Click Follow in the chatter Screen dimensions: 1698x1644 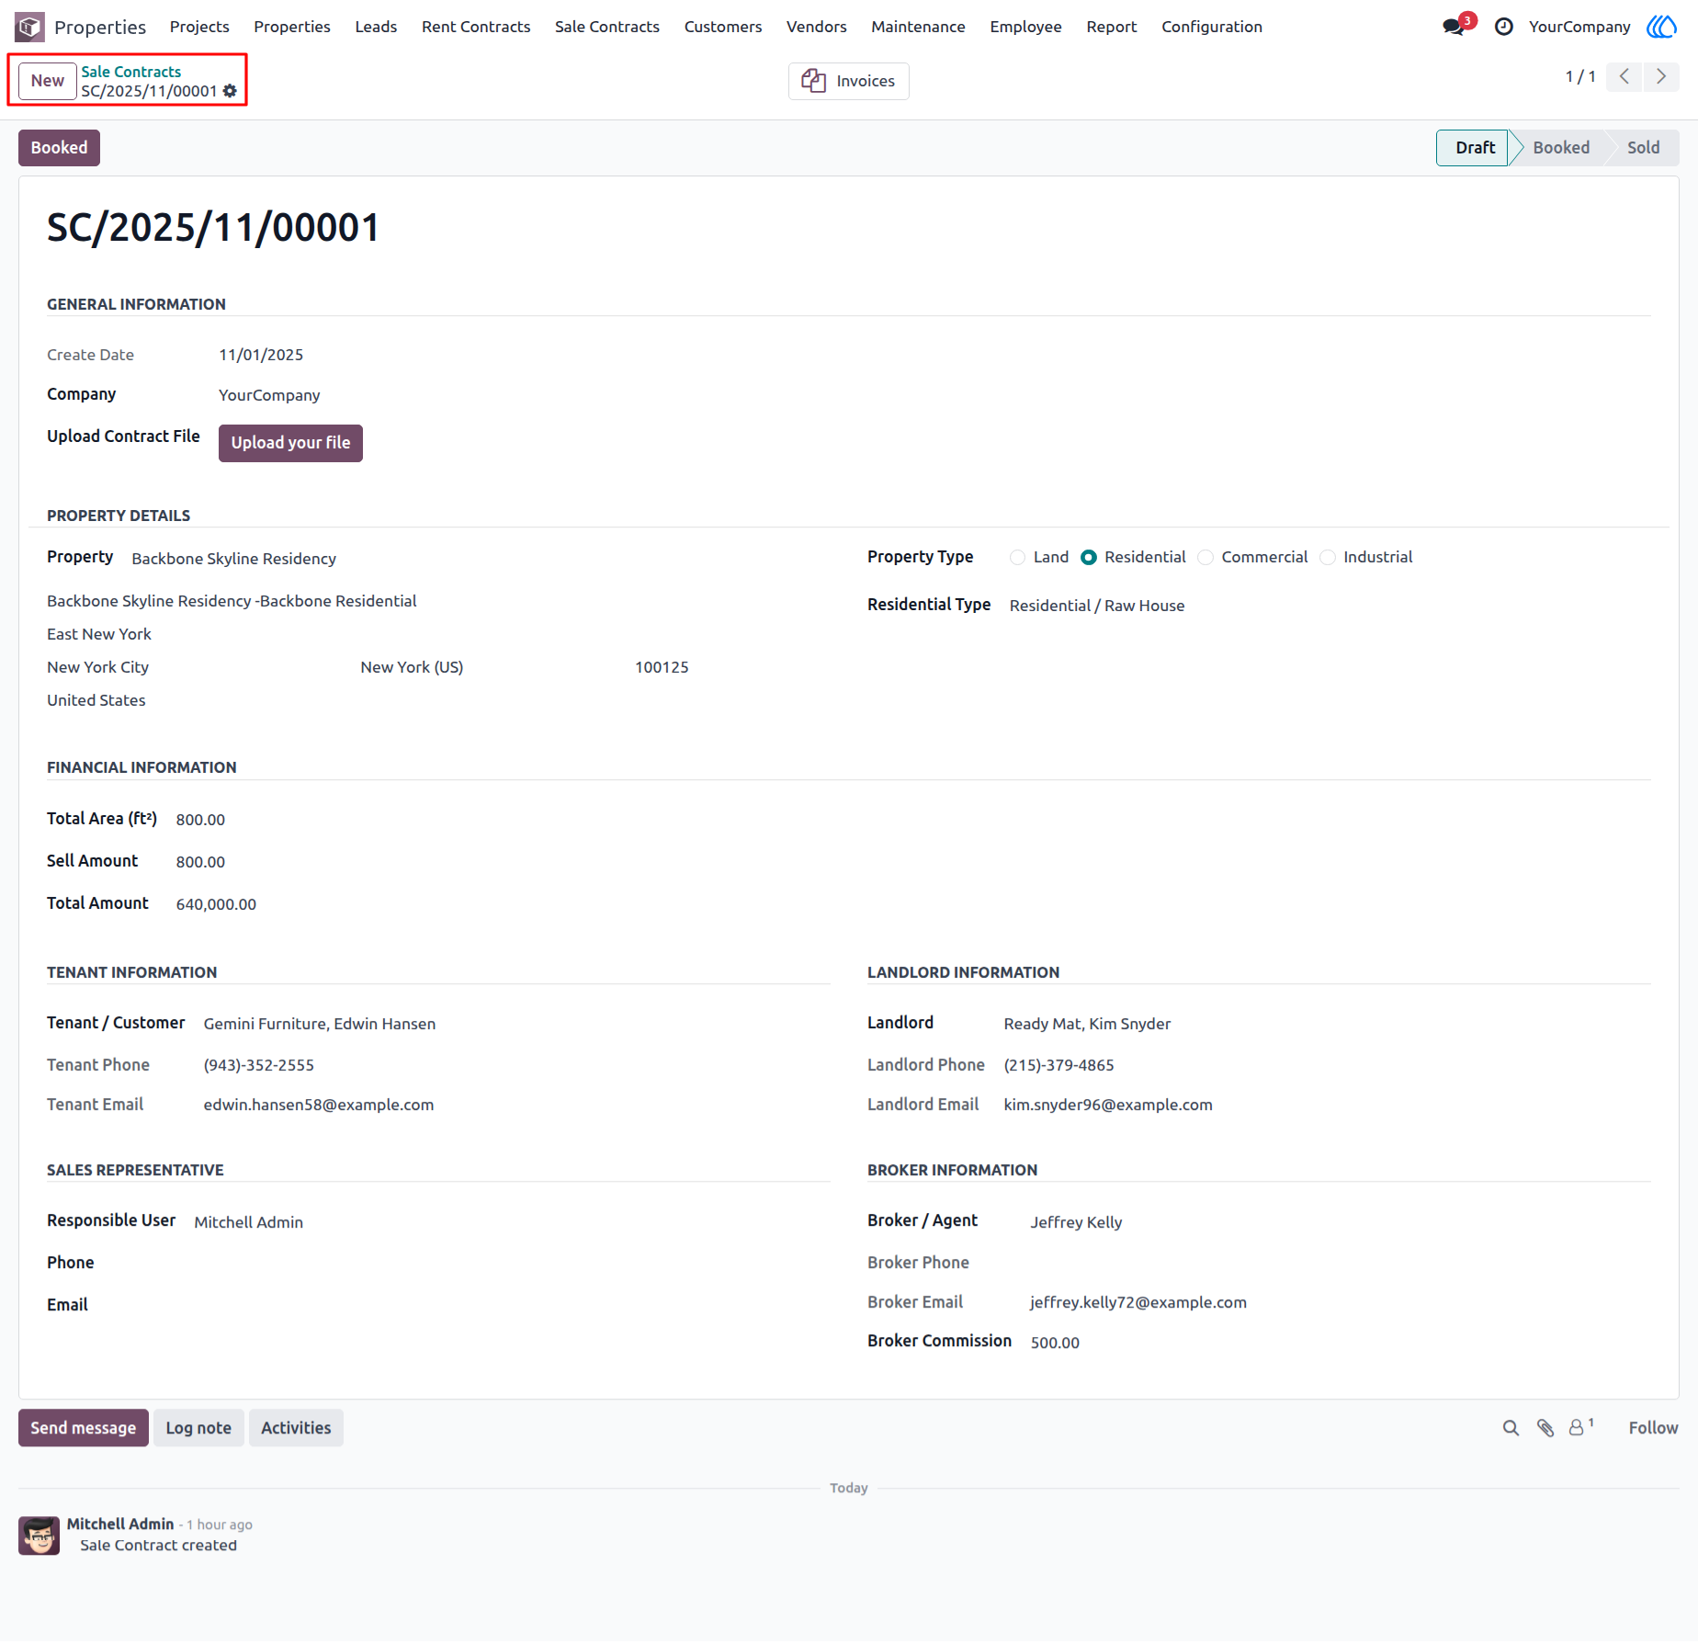(x=1653, y=1428)
